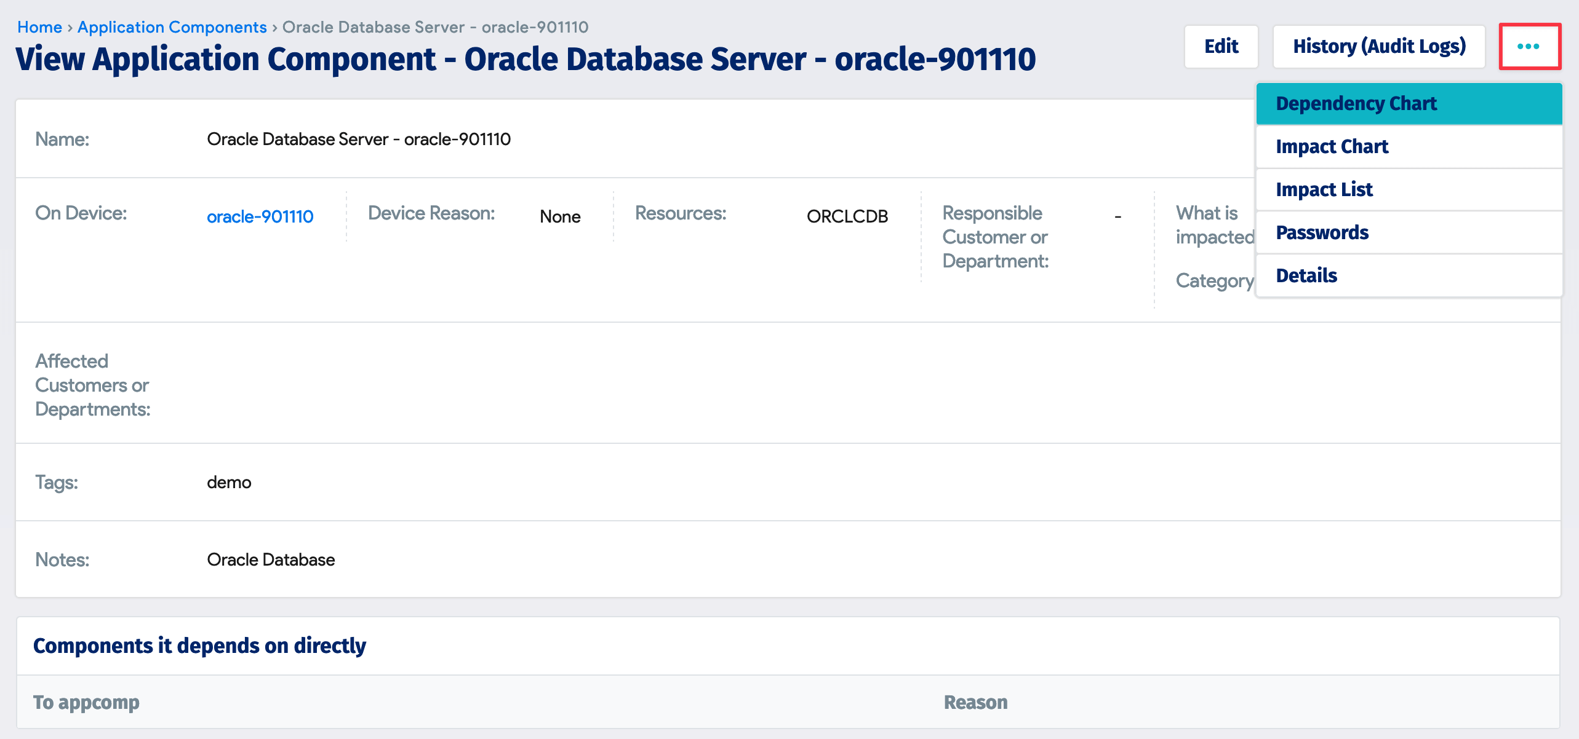Select the Components it depends on heading
The height and width of the screenshot is (739, 1579).
pyautogui.click(x=200, y=646)
